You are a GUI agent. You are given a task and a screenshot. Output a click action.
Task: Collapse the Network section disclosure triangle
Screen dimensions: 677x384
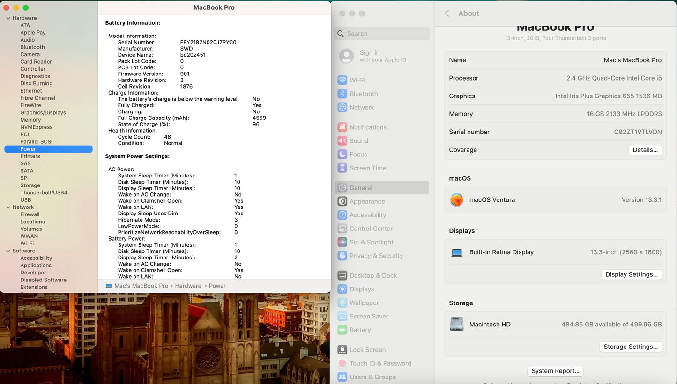click(8, 207)
